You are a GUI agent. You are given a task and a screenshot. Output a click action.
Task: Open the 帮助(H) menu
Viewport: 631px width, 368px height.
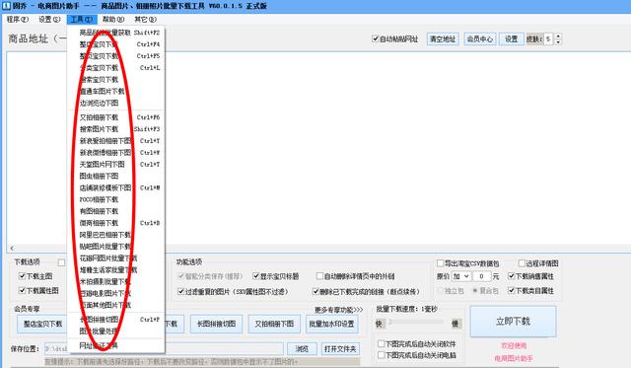(113, 19)
